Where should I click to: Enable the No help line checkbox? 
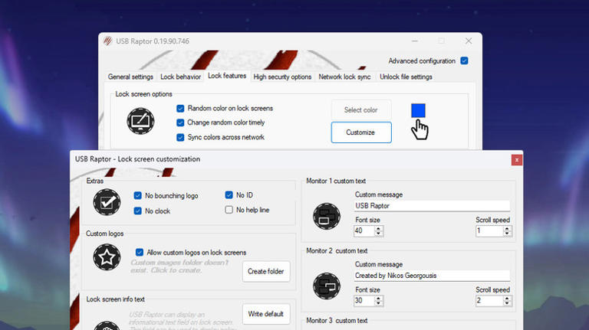tap(229, 210)
